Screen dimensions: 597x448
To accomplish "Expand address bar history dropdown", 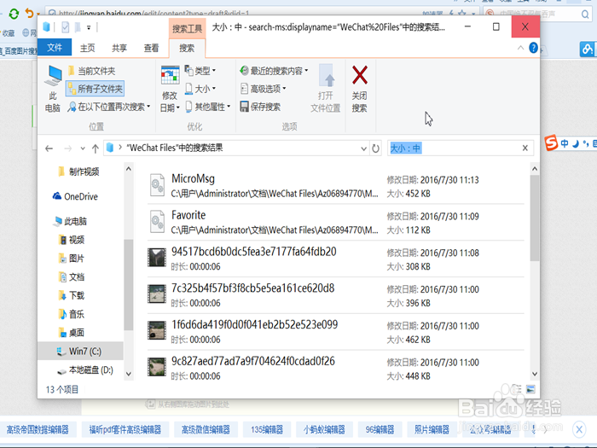I will click(x=363, y=148).
